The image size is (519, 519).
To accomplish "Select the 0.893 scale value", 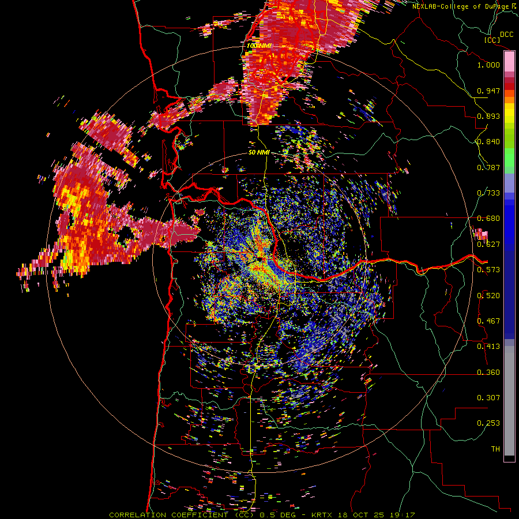I will coord(488,116).
